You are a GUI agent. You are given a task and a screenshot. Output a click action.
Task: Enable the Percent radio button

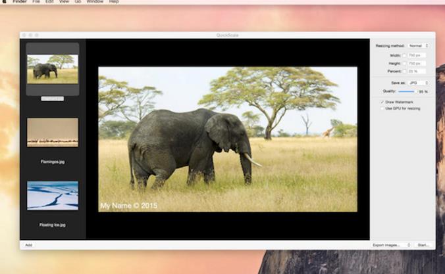point(405,71)
